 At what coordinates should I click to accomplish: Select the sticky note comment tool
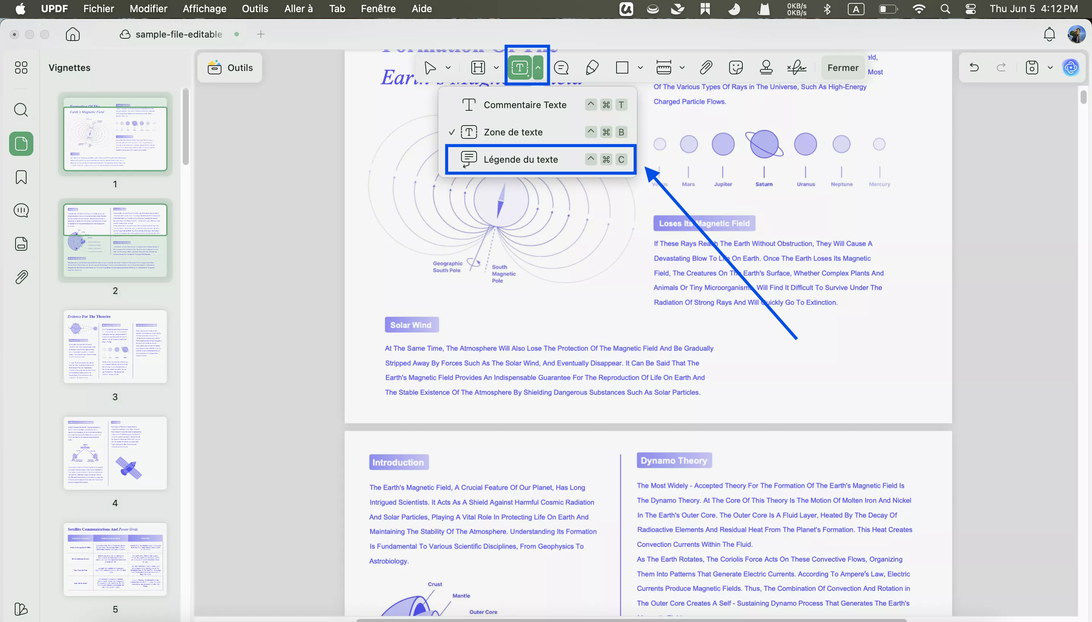click(561, 68)
